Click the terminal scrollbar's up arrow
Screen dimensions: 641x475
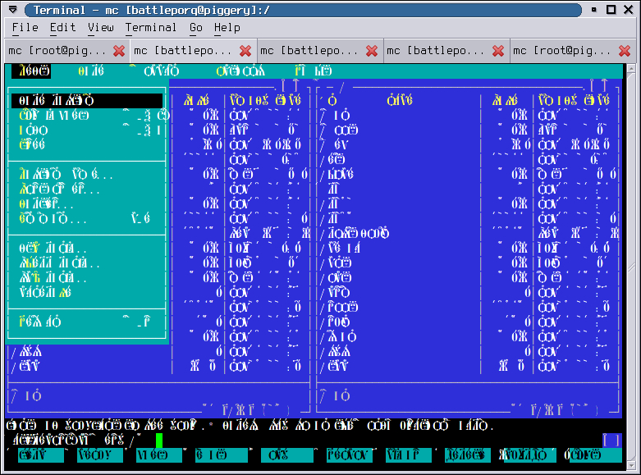coord(631,69)
